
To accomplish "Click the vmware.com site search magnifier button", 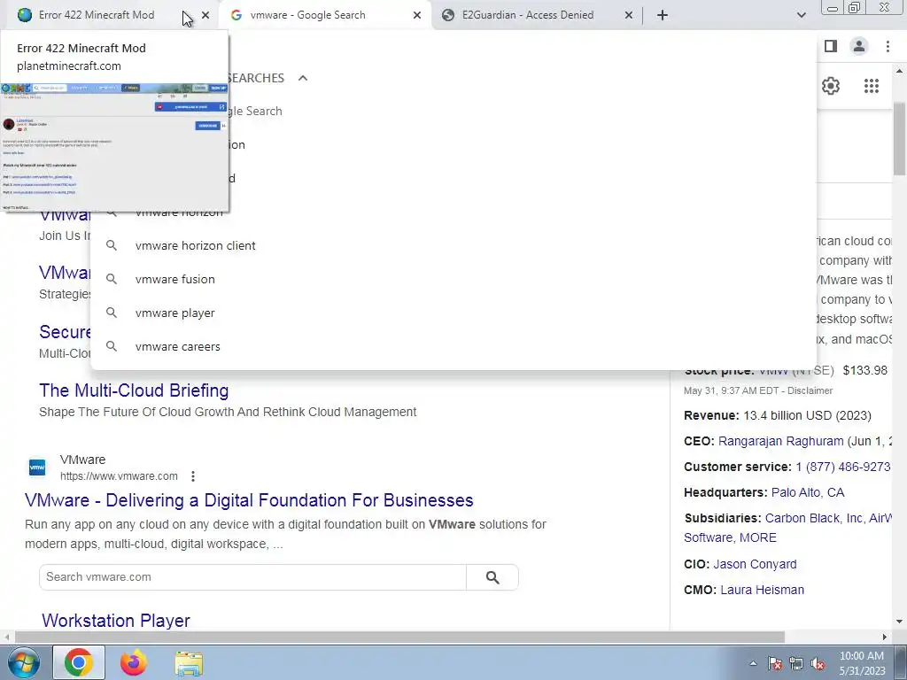I will click(492, 577).
